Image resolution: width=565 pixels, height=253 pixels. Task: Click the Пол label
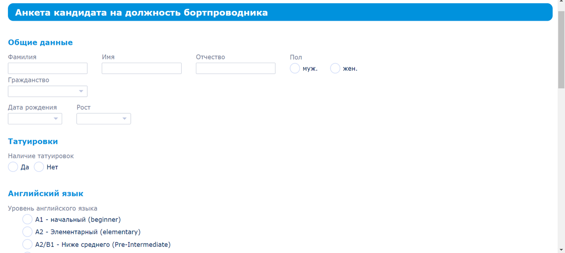[x=296, y=57]
